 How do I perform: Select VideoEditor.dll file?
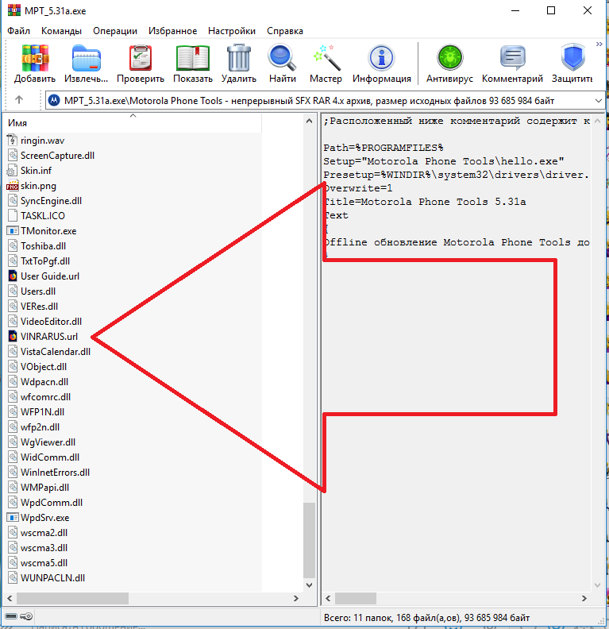pos(51,322)
